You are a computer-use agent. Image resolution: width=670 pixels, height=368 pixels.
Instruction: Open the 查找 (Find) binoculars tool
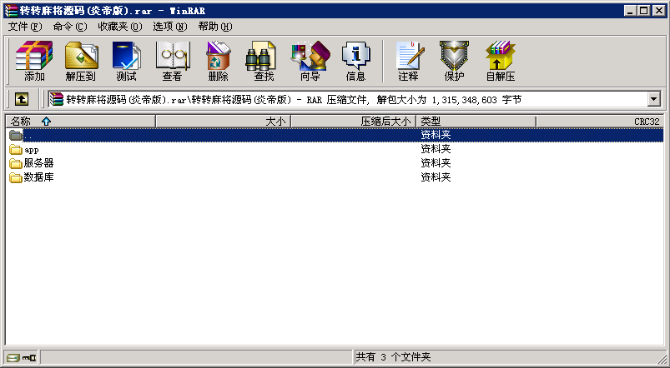point(264,60)
